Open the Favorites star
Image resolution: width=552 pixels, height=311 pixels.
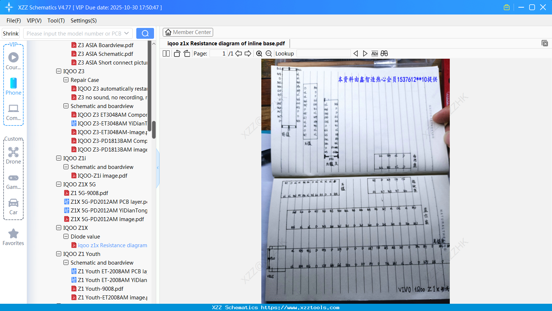(x=13, y=237)
